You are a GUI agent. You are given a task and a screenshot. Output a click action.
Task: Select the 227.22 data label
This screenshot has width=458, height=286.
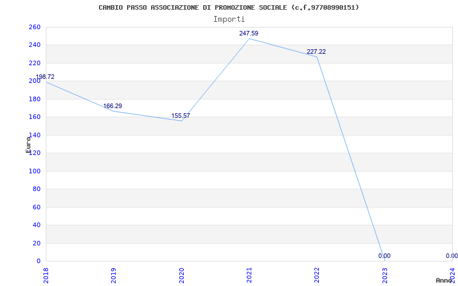pyautogui.click(x=316, y=51)
